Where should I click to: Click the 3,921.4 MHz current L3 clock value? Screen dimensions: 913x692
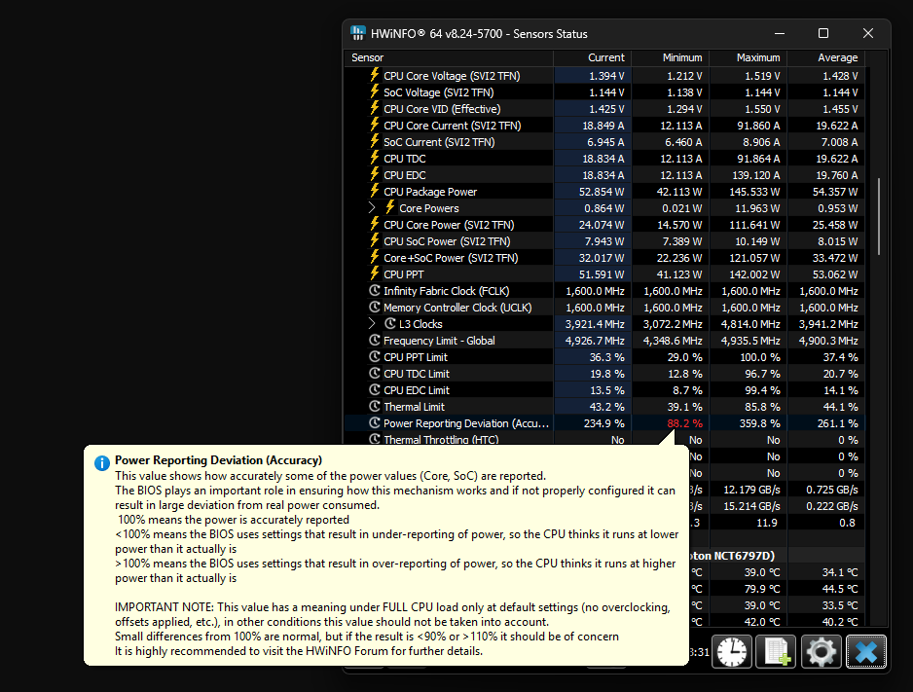[x=595, y=324]
